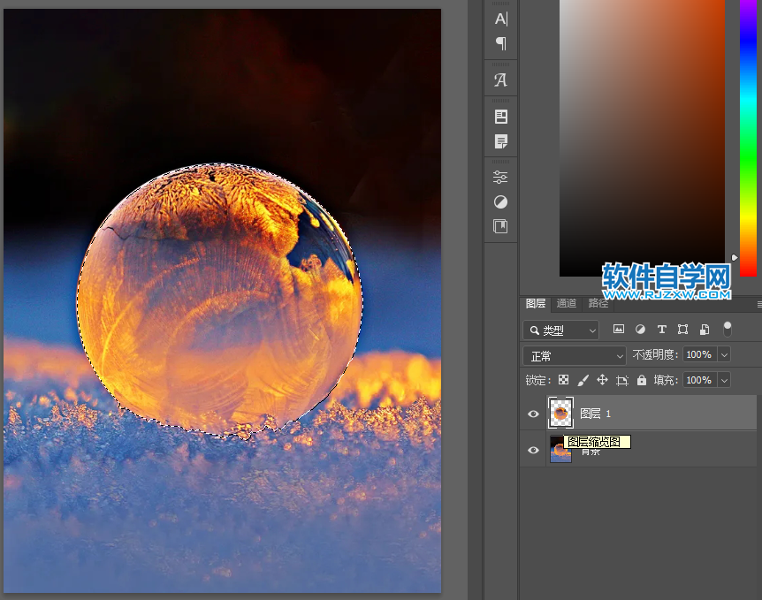Viewport: 762px width, 600px height.
Task: Filter layers by smart objects icon
Action: [x=705, y=330]
